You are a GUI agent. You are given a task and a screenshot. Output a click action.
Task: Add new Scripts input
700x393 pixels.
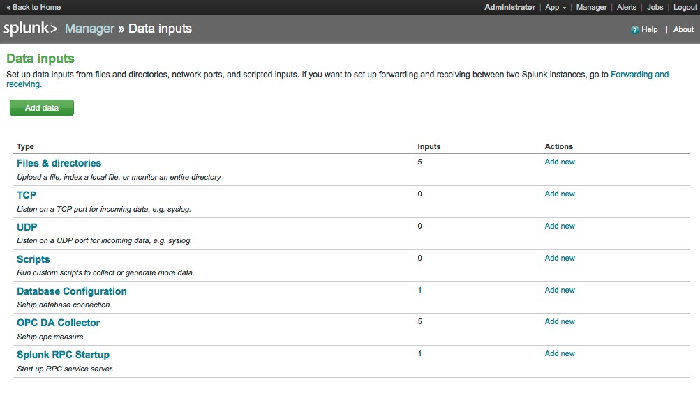click(560, 258)
